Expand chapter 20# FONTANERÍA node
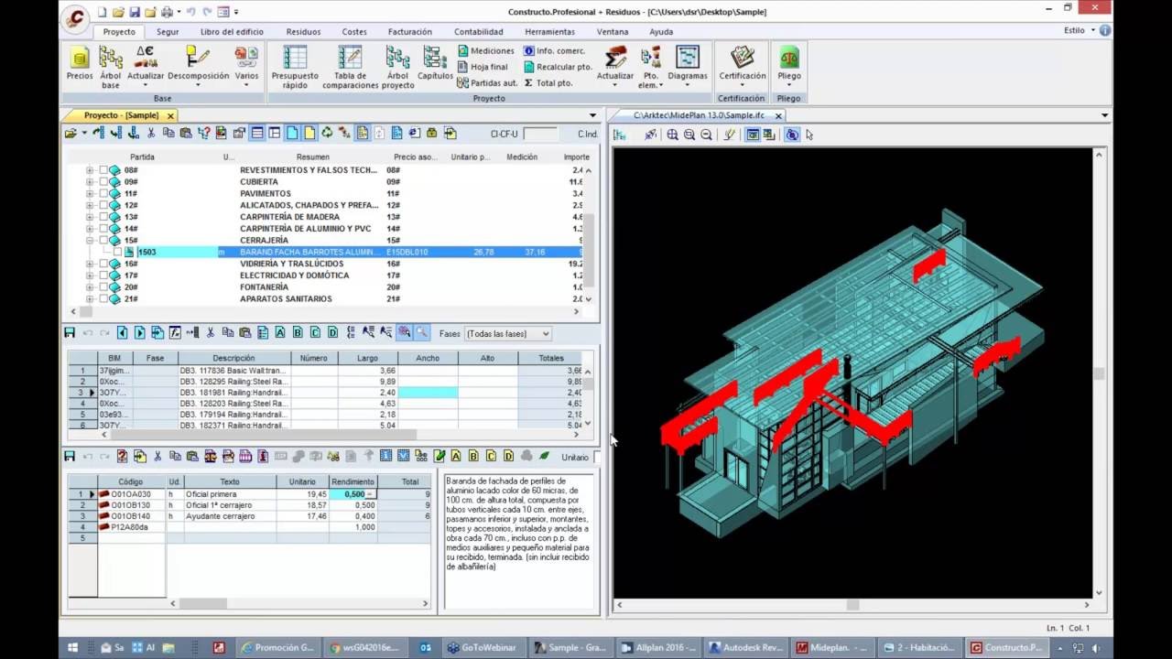 (x=90, y=287)
